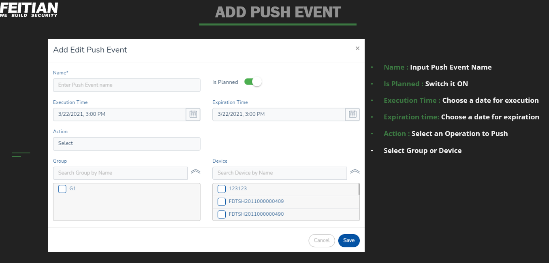Collapse the Group selection list
549x263 pixels.
pyautogui.click(x=195, y=171)
